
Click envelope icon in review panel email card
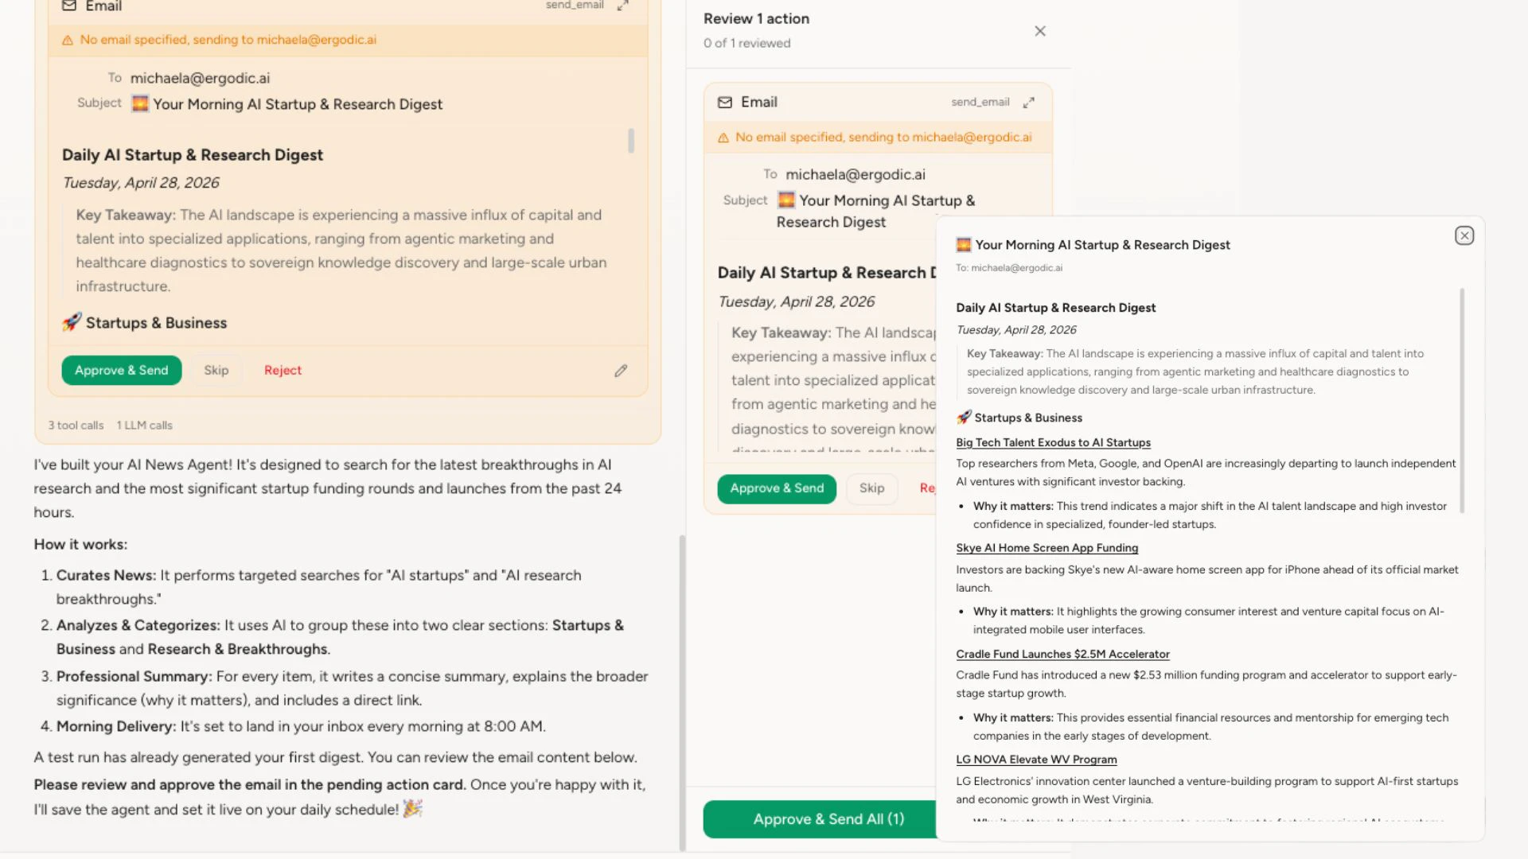point(725,103)
